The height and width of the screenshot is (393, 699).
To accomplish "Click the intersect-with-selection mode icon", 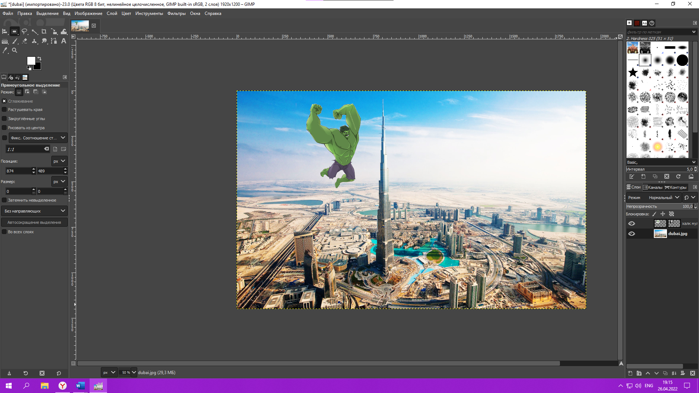I will 44,92.
